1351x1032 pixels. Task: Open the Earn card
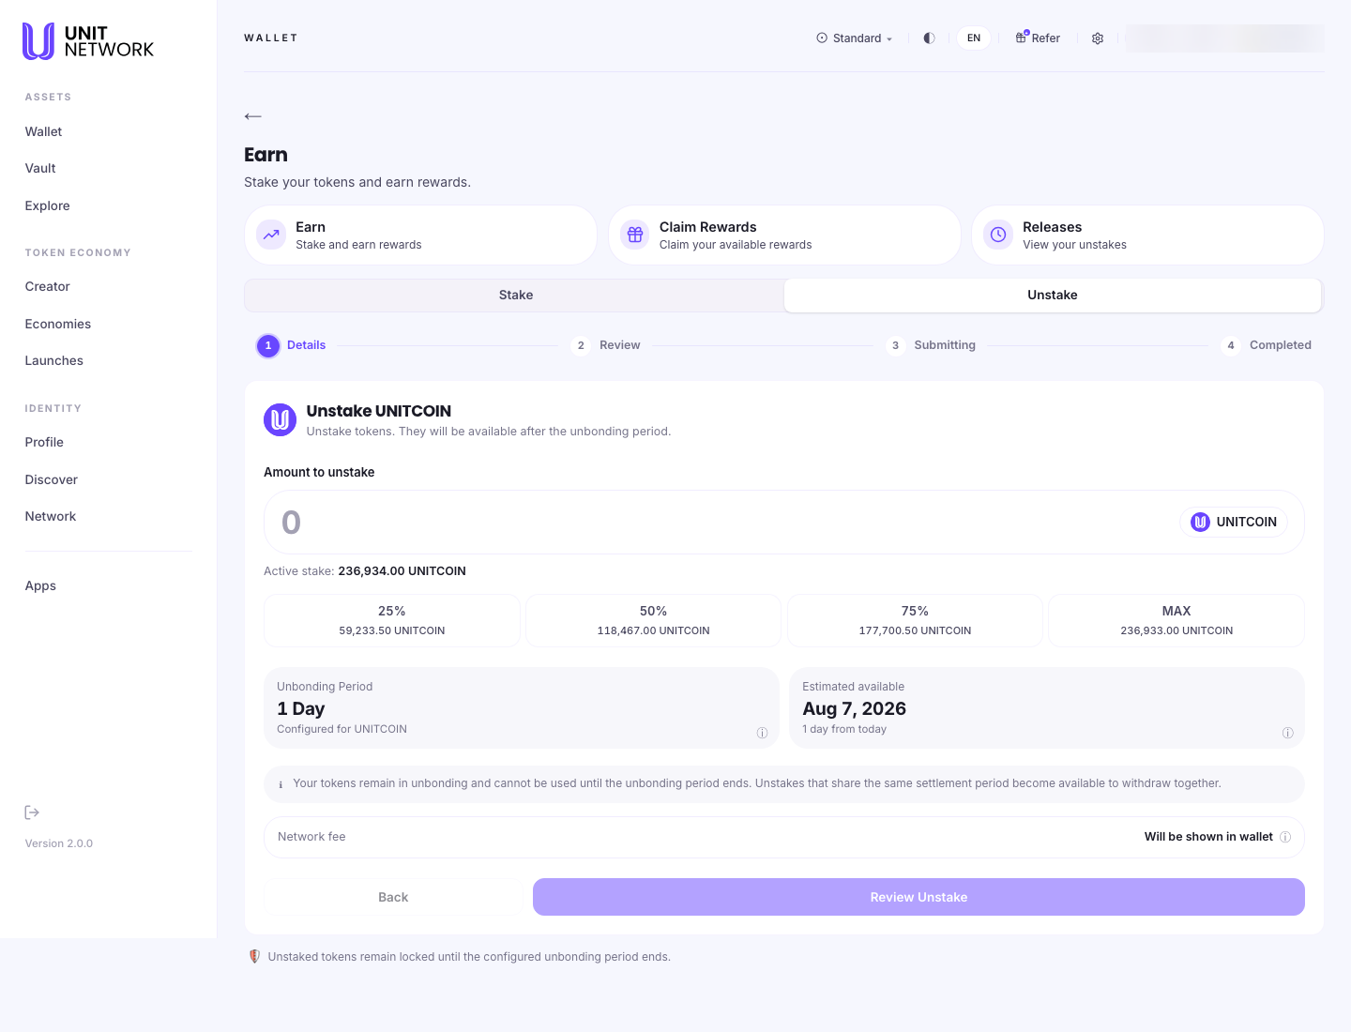point(420,235)
